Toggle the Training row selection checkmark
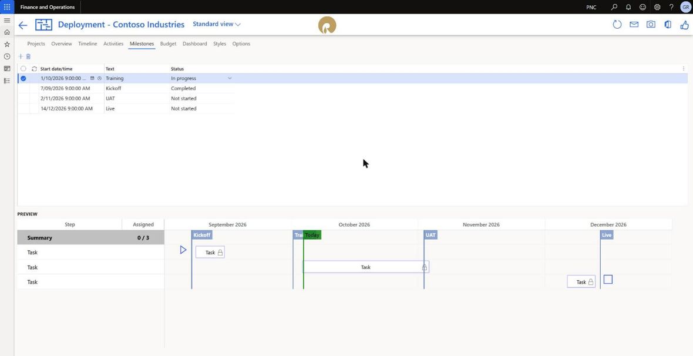The width and height of the screenshot is (693, 356). click(x=23, y=78)
